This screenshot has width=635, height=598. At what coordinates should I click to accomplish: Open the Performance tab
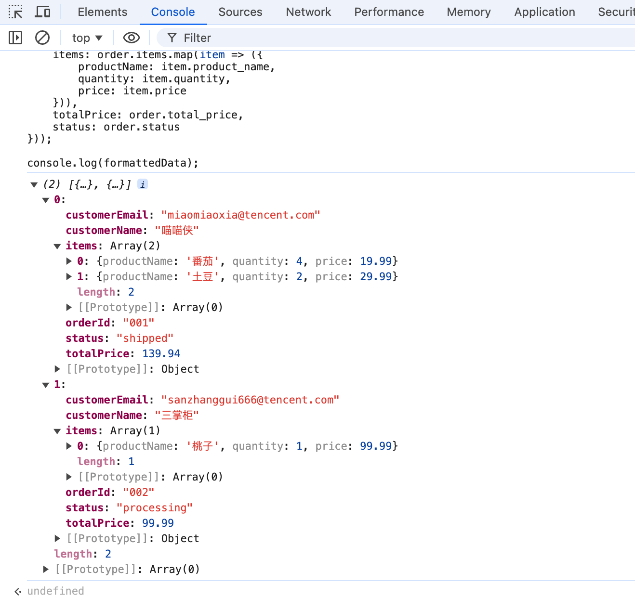(x=389, y=12)
